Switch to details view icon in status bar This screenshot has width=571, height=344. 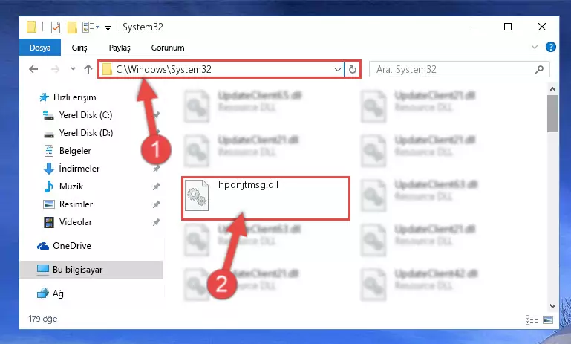[x=532, y=319]
